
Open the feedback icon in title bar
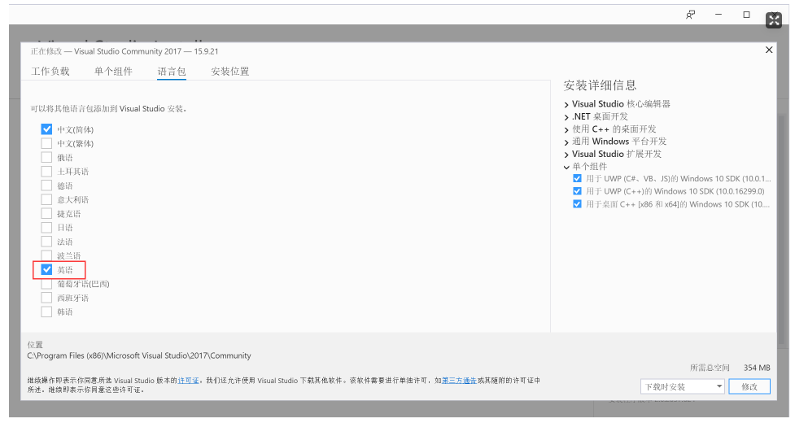[x=690, y=15]
